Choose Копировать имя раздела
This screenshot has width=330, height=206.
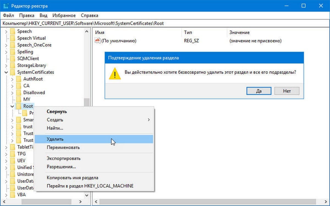coord(94,178)
